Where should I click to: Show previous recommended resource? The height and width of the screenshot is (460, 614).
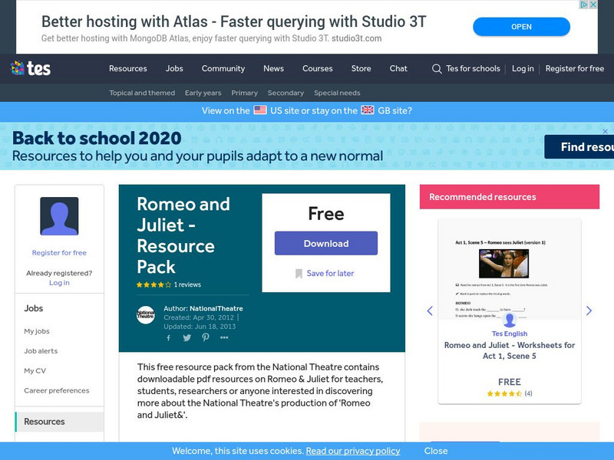tap(429, 311)
